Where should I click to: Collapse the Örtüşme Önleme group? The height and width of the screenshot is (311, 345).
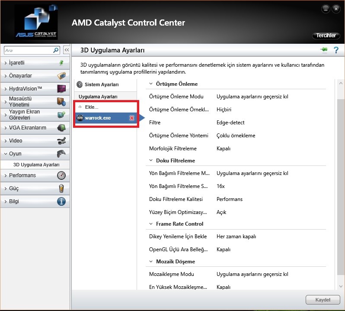pos(151,84)
